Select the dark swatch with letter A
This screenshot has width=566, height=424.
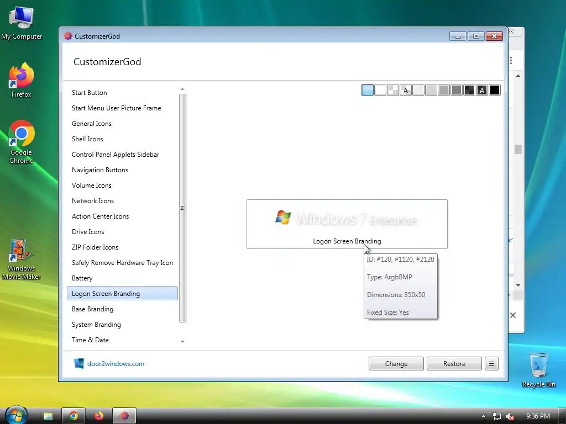point(481,90)
